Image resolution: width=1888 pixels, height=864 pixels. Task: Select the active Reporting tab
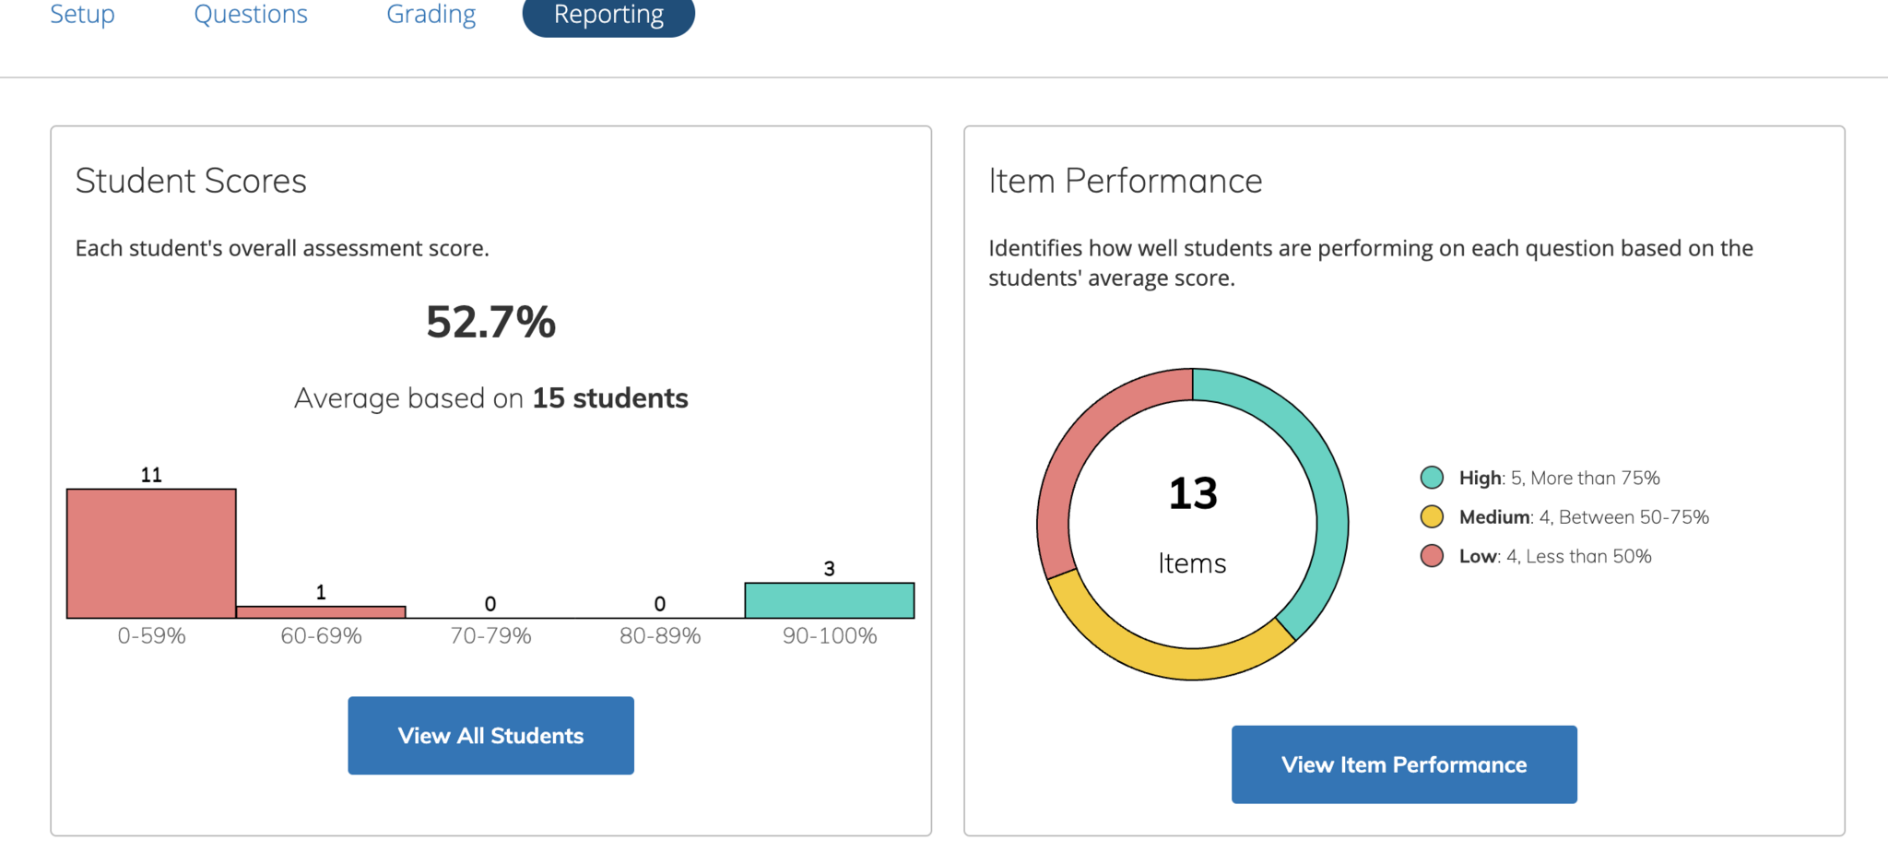(608, 15)
